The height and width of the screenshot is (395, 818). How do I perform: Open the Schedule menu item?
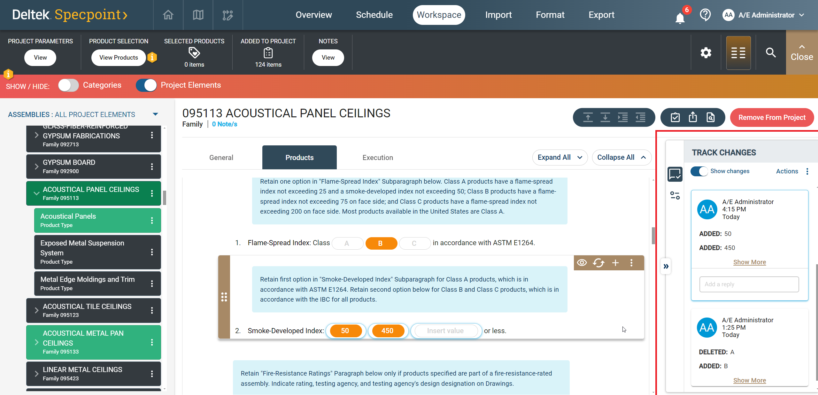(x=374, y=15)
